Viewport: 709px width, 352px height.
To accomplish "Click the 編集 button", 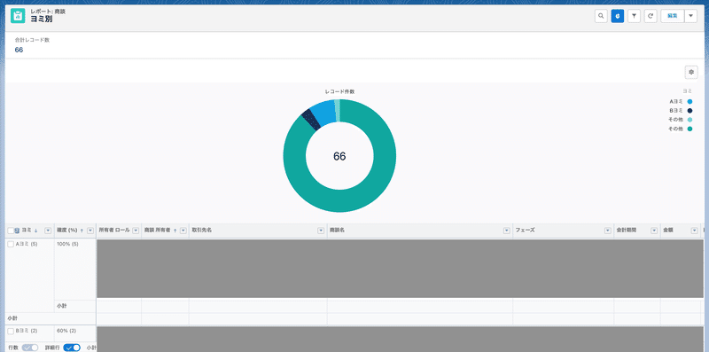I will coord(673,16).
